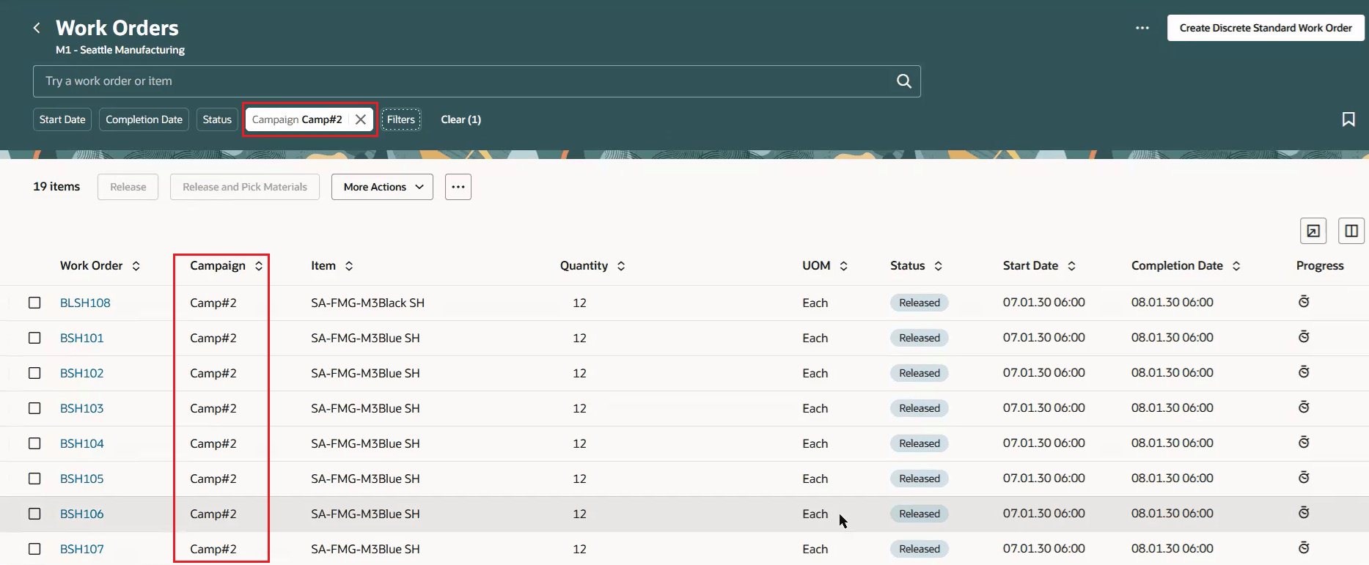Click the Progress column header

(x=1320, y=266)
